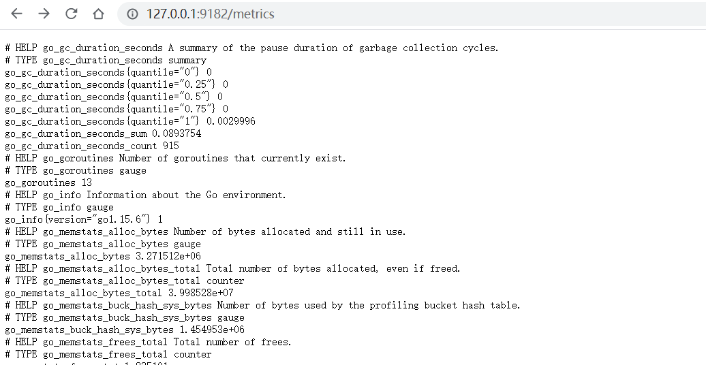Click the go_memstats_buck_hash_sys_bytes 1.454953e+06 line
The height and width of the screenshot is (365, 706).
click(125, 330)
